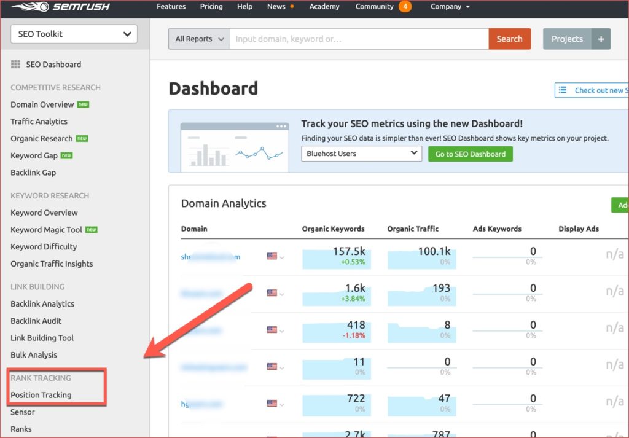Open Keyword Overview in the sidebar
629x438 pixels.
[x=44, y=213]
